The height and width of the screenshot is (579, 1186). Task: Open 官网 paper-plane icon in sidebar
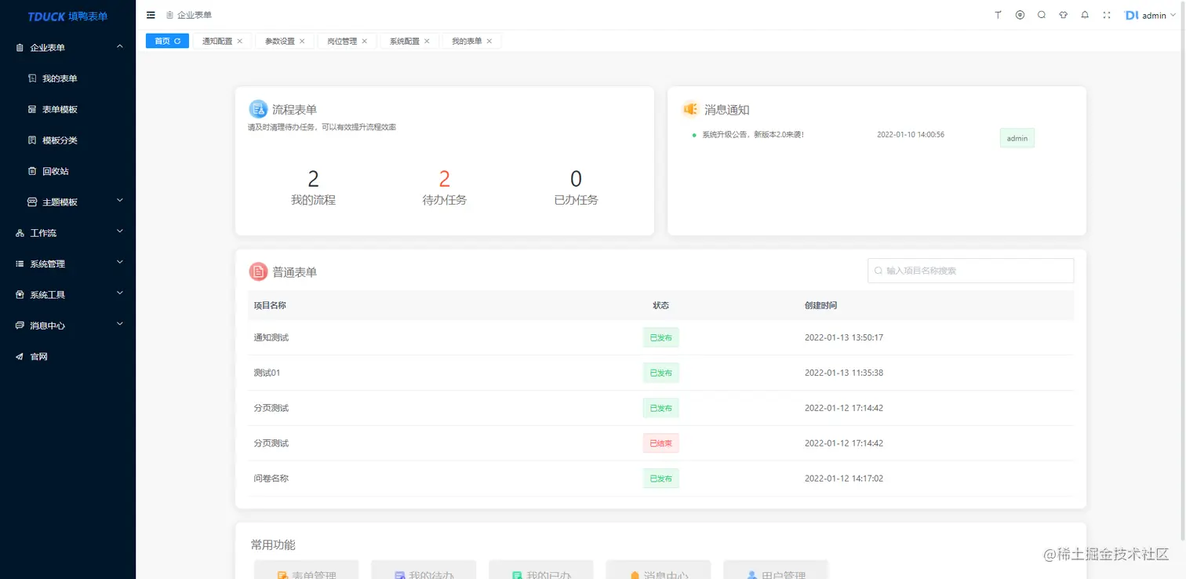coord(20,356)
